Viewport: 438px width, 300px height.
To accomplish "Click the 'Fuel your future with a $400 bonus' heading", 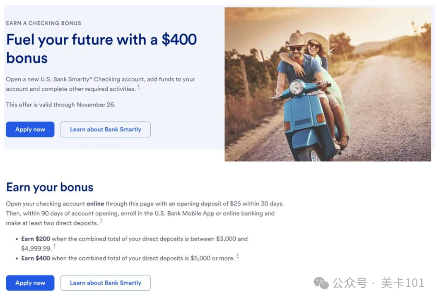I will tap(101, 48).
